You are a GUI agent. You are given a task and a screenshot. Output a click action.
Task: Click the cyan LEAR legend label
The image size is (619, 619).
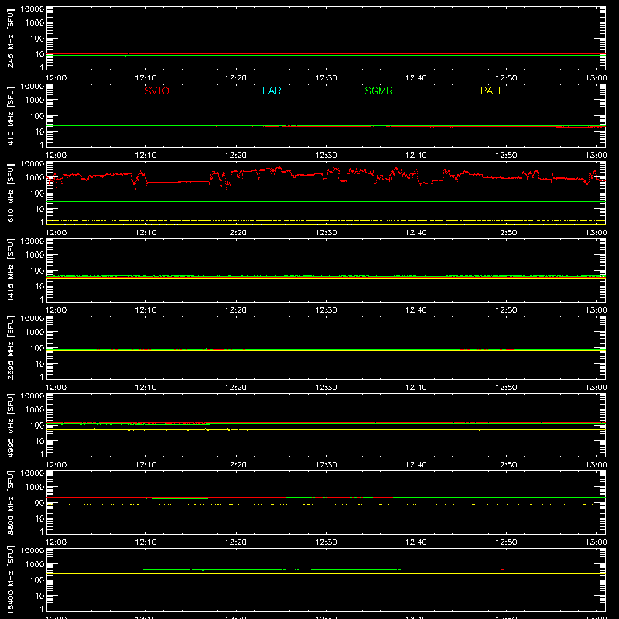[268, 91]
